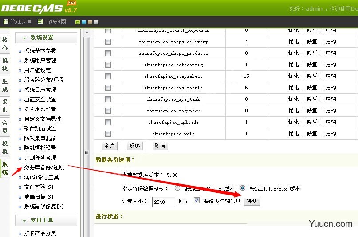Toggle the 备份表结构信息 checkbox
The width and height of the screenshot is (358, 237).
[x=197, y=200]
